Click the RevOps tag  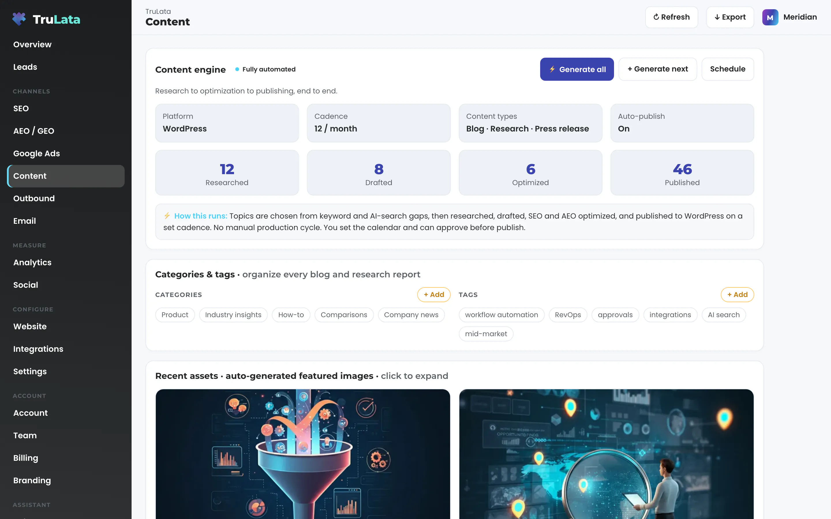pos(568,315)
